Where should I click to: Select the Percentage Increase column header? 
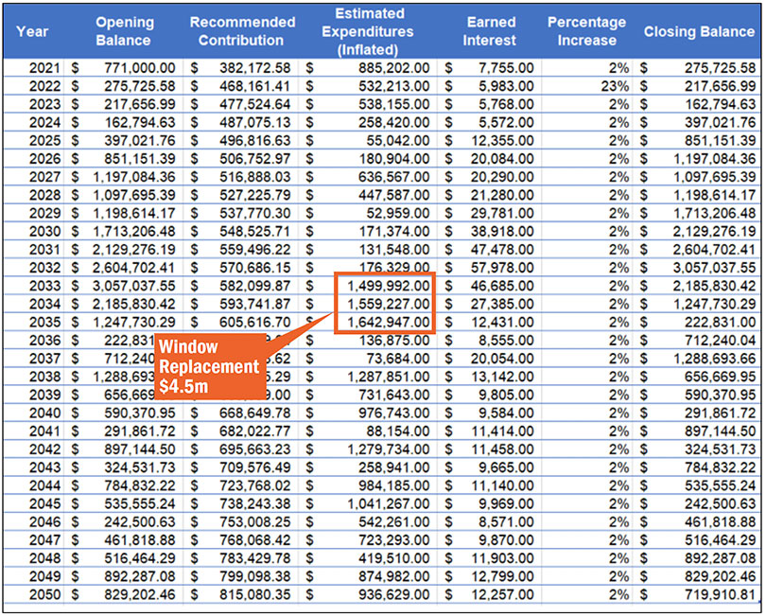586,31
